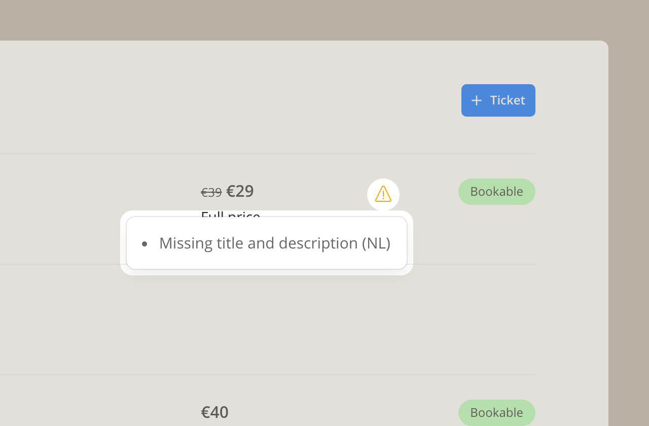
Task: Click the plus icon on Ticket button
Action: [476, 100]
